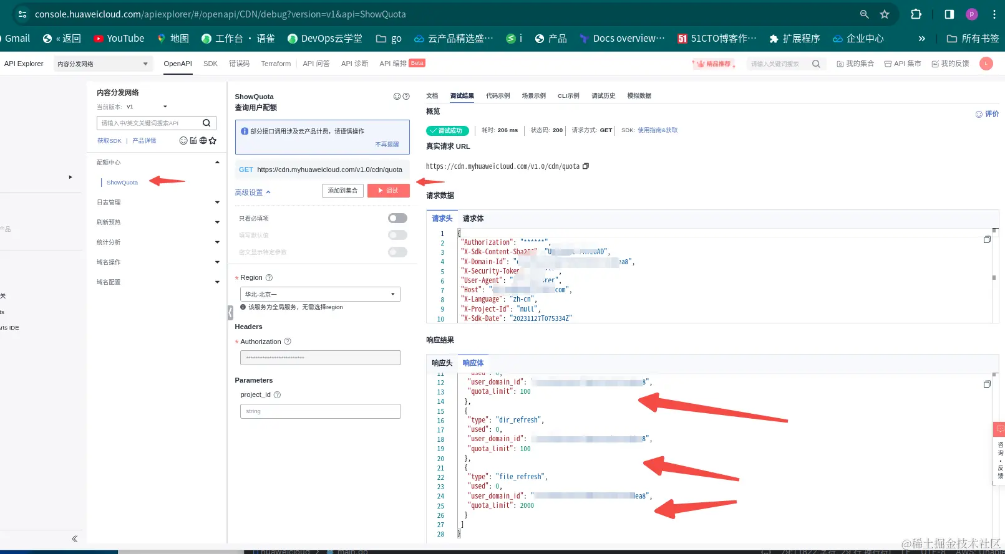
Task: Open the current version v1 dropdown
Action: click(147, 107)
